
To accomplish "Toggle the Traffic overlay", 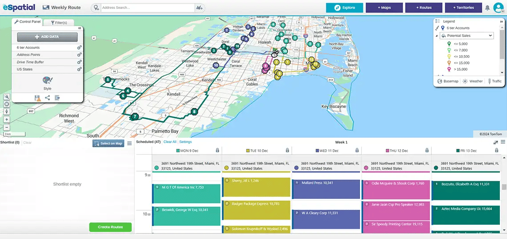I will pyautogui.click(x=495, y=81).
